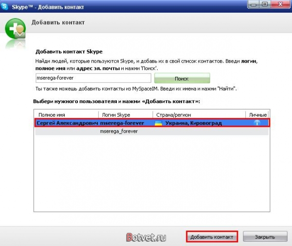Image resolution: width=292 pixels, height=246 pixels.
Task: Click the Закрыть button
Action: coord(265,237)
